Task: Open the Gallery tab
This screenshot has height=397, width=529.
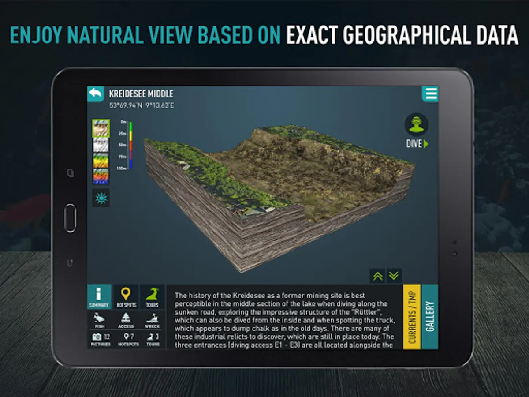Action: 430,316
